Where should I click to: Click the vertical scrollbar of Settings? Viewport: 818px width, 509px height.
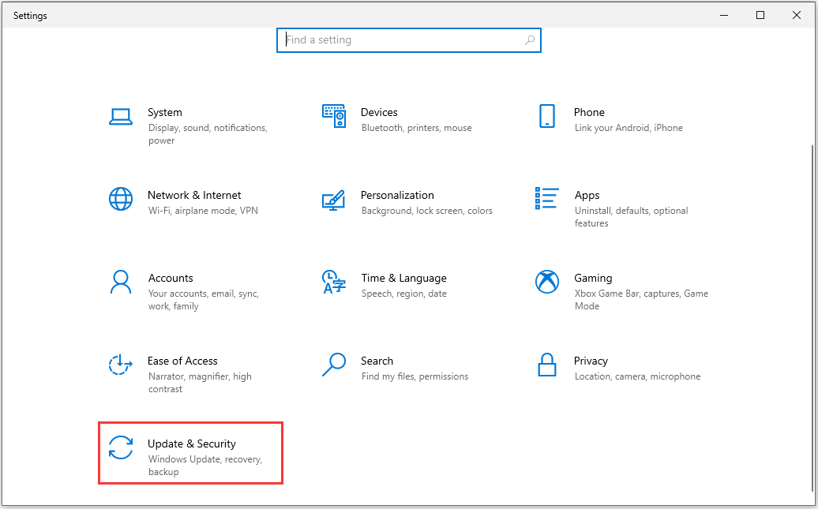click(x=813, y=318)
